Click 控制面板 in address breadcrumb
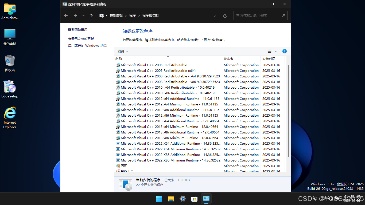The width and height of the screenshot is (365, 205). (x=116, y=16)
